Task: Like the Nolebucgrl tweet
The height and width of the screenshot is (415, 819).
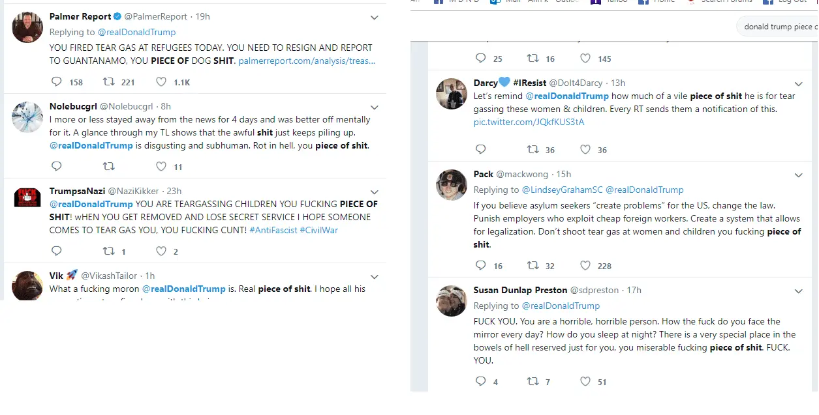Action: (161, 167)
